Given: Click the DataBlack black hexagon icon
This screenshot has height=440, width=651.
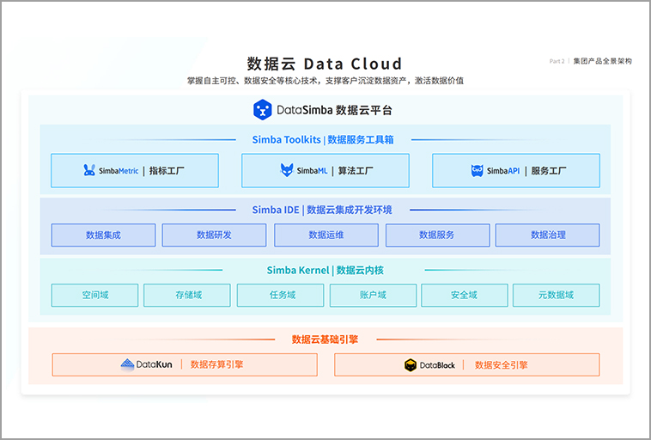Looking at the screenshot, I should pyautogui.click(x=411, y=364).
